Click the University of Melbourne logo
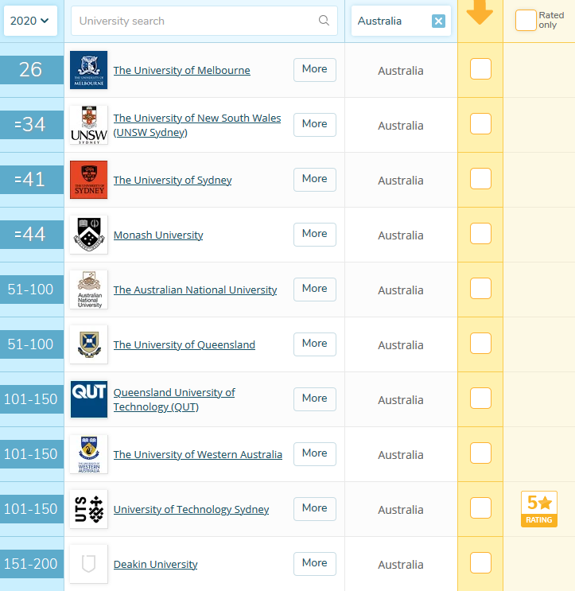Screen dimensions: 575x591 [88, 70]
